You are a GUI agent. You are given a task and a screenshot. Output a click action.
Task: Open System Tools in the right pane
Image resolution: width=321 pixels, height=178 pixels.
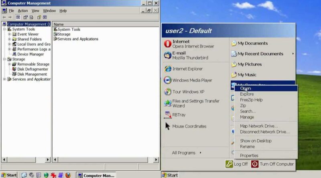click(x=67, y=29)
